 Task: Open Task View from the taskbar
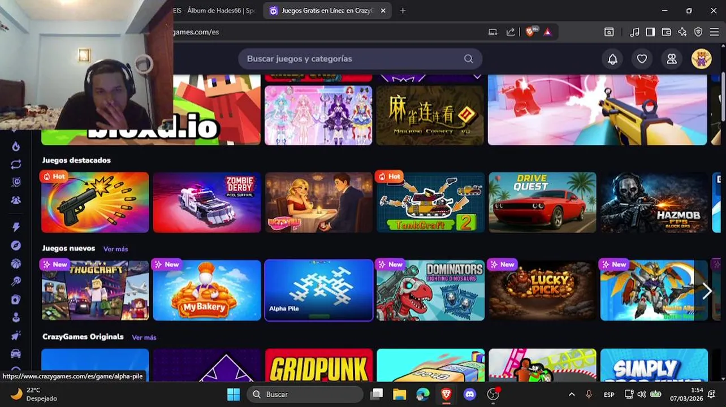(x=377, y=395)
